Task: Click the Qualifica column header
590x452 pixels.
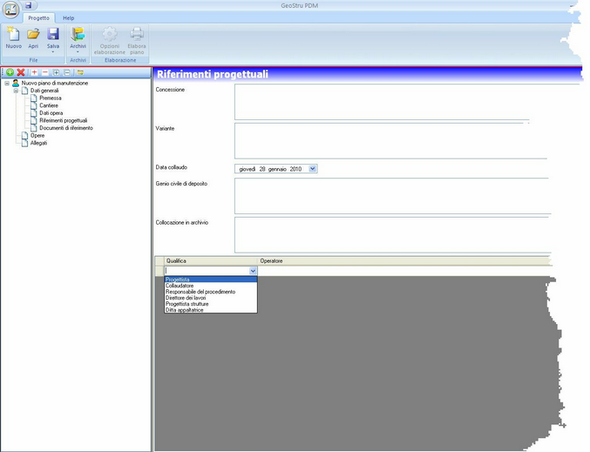Action: pos(211,261)
